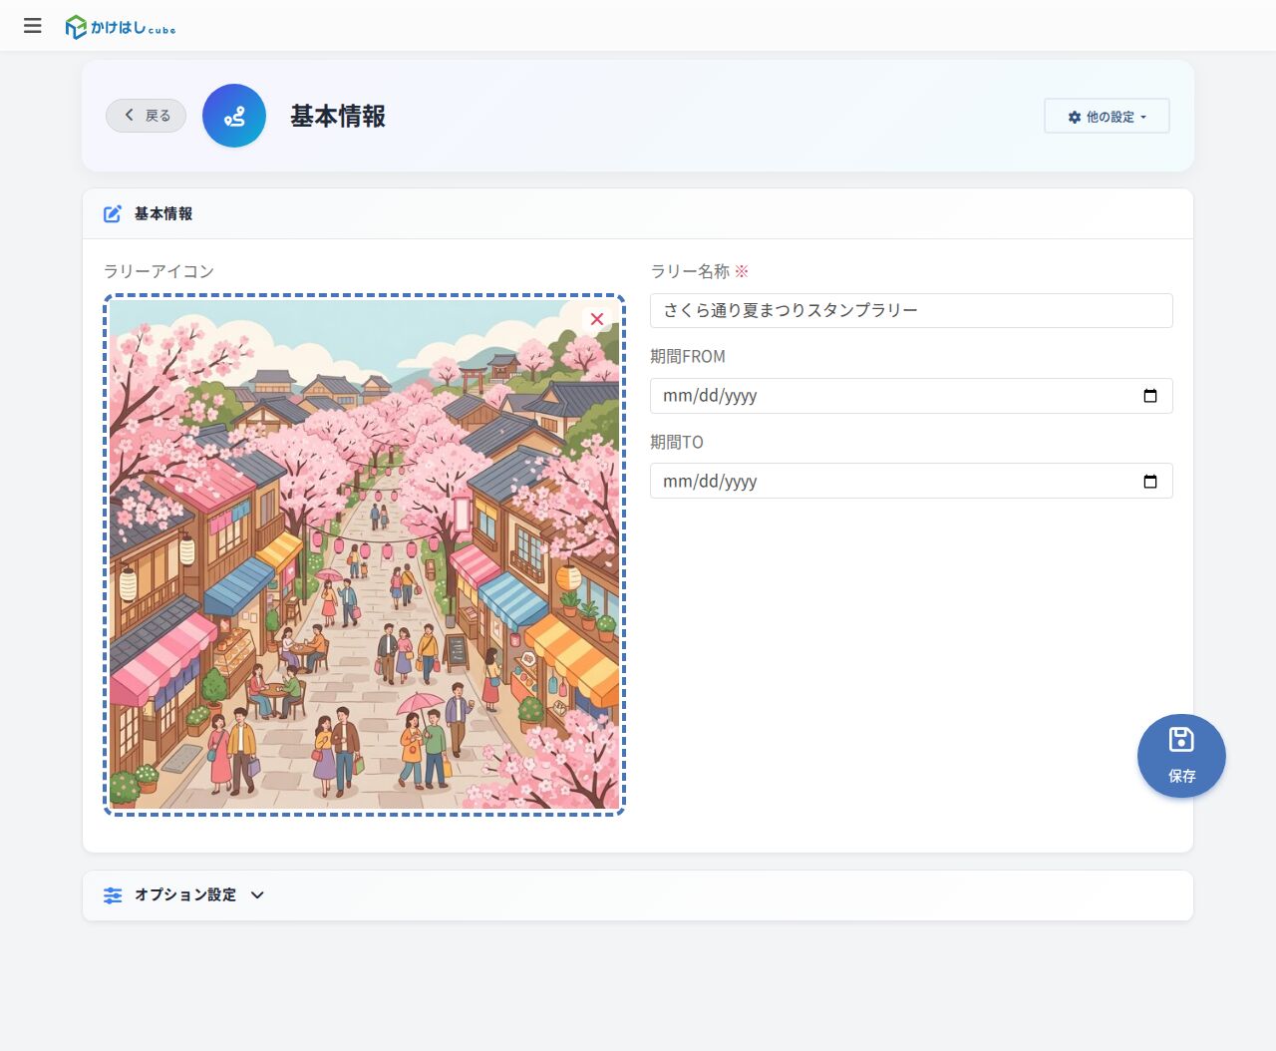Click the blue rally route icon
This screenshot has width=1276, height=1051.
(234, 116)
